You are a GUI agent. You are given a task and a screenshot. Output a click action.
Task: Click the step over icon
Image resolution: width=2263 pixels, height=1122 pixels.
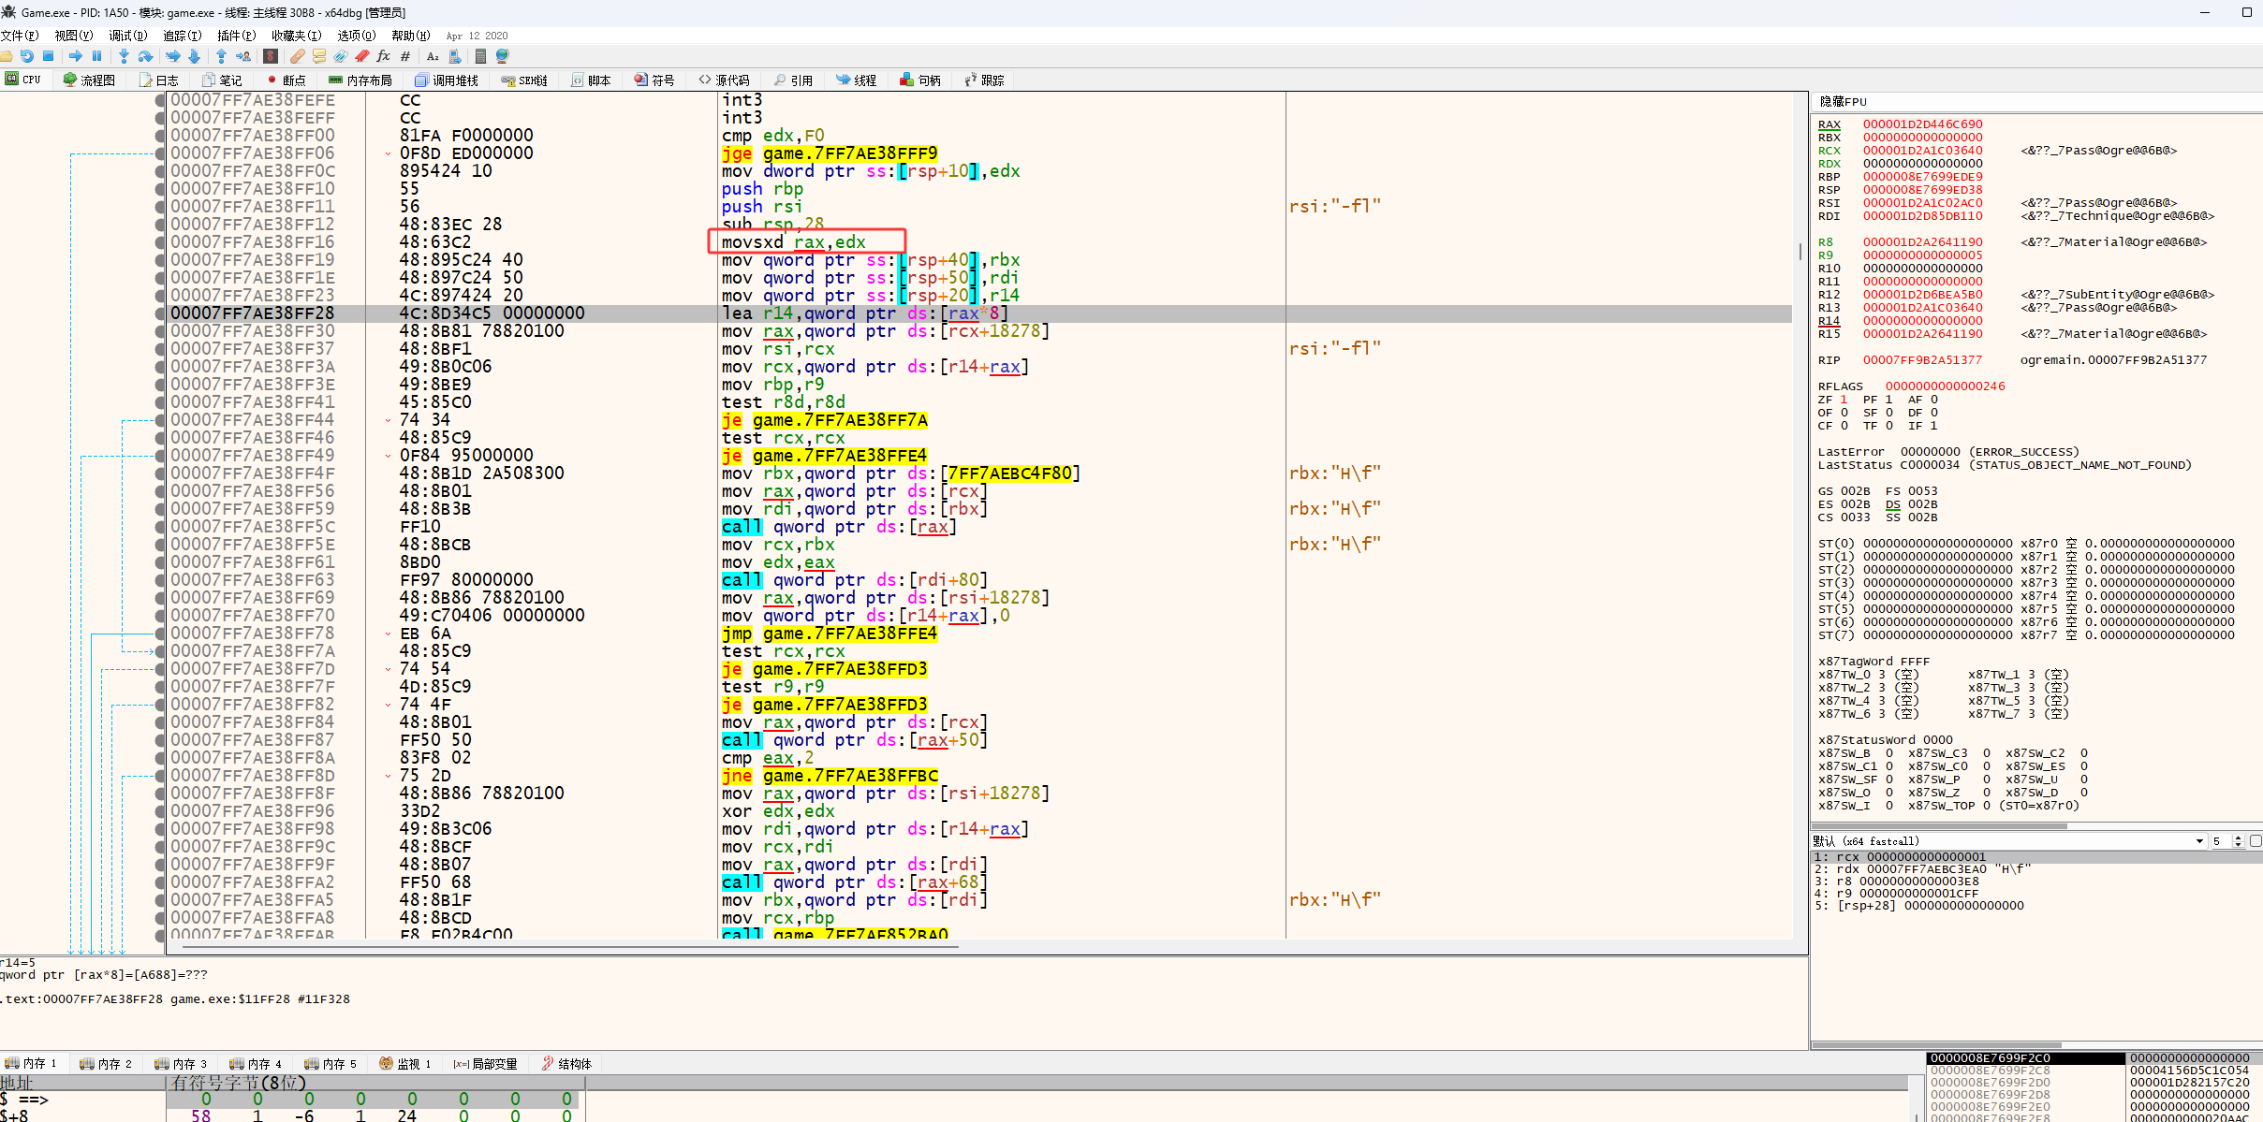pos(145,56)
